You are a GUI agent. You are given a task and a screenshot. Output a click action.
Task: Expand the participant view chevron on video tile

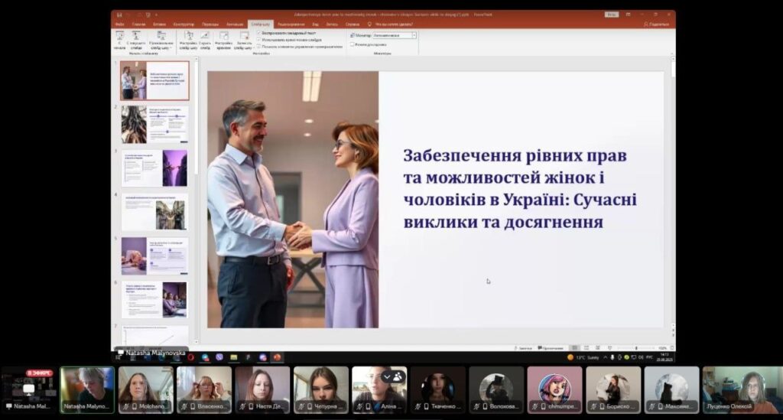(387, 376)
